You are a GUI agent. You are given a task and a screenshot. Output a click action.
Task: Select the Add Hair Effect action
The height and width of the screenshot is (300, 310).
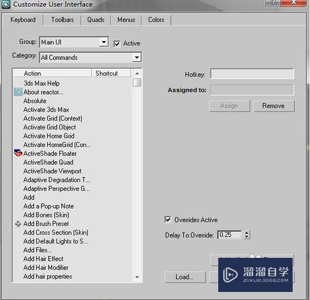[43, 259]
